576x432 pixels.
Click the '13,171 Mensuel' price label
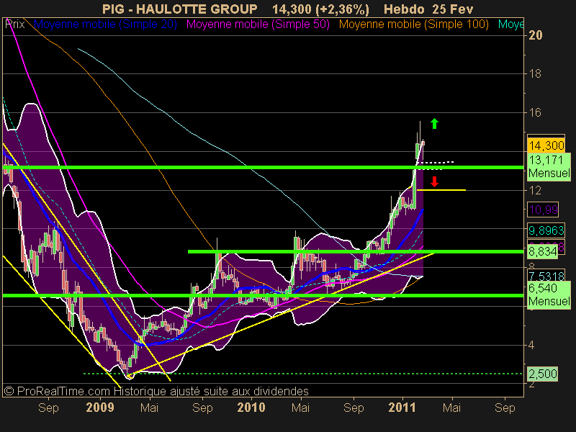[x=549, y=166]
